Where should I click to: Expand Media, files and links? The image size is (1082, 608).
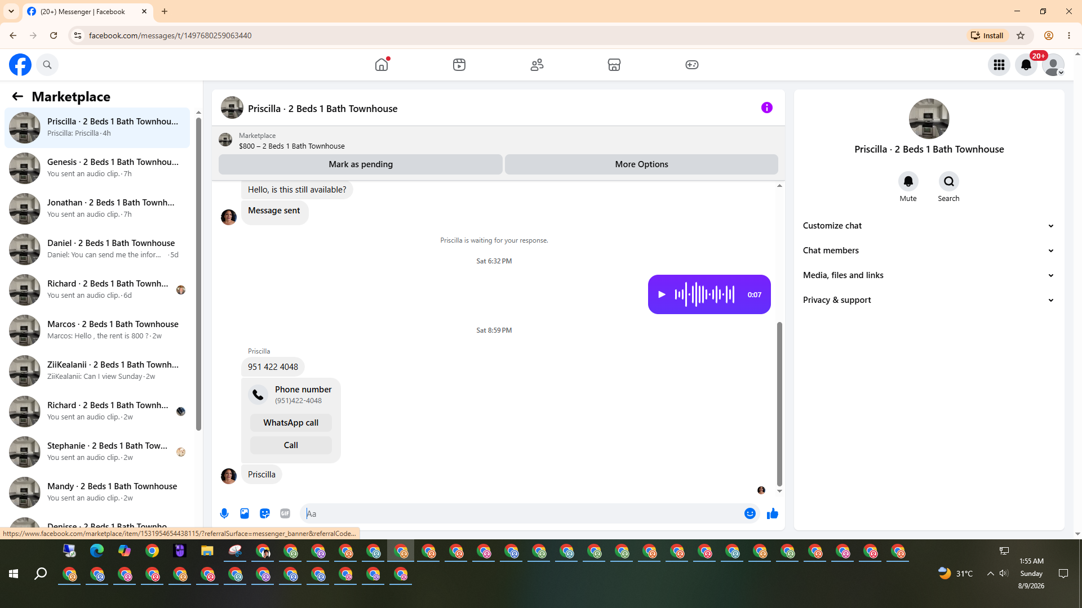pos(929,275)
